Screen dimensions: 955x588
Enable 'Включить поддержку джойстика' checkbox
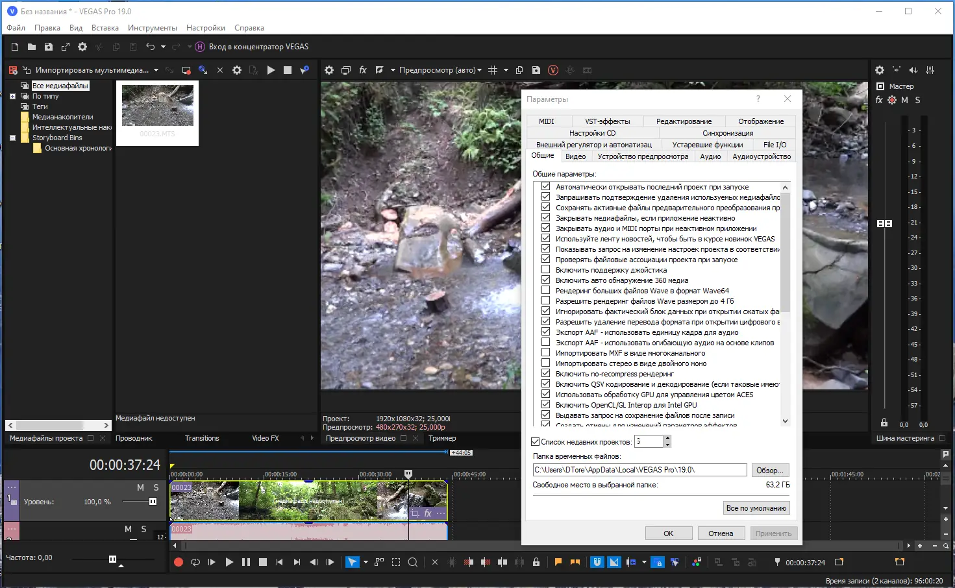(546, 270)
